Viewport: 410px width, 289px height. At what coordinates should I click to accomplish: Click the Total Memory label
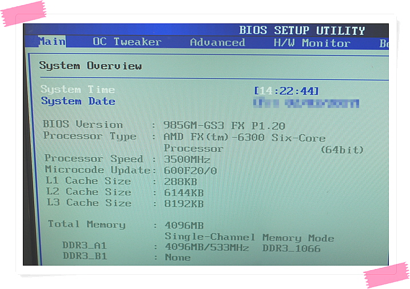pyautogui.click(x=86, y=224)
